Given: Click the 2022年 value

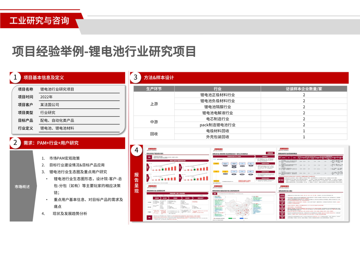Looking at the screenshot, I should (46, 97).
